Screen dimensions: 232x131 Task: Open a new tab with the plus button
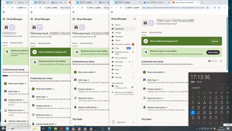point(202,2)
